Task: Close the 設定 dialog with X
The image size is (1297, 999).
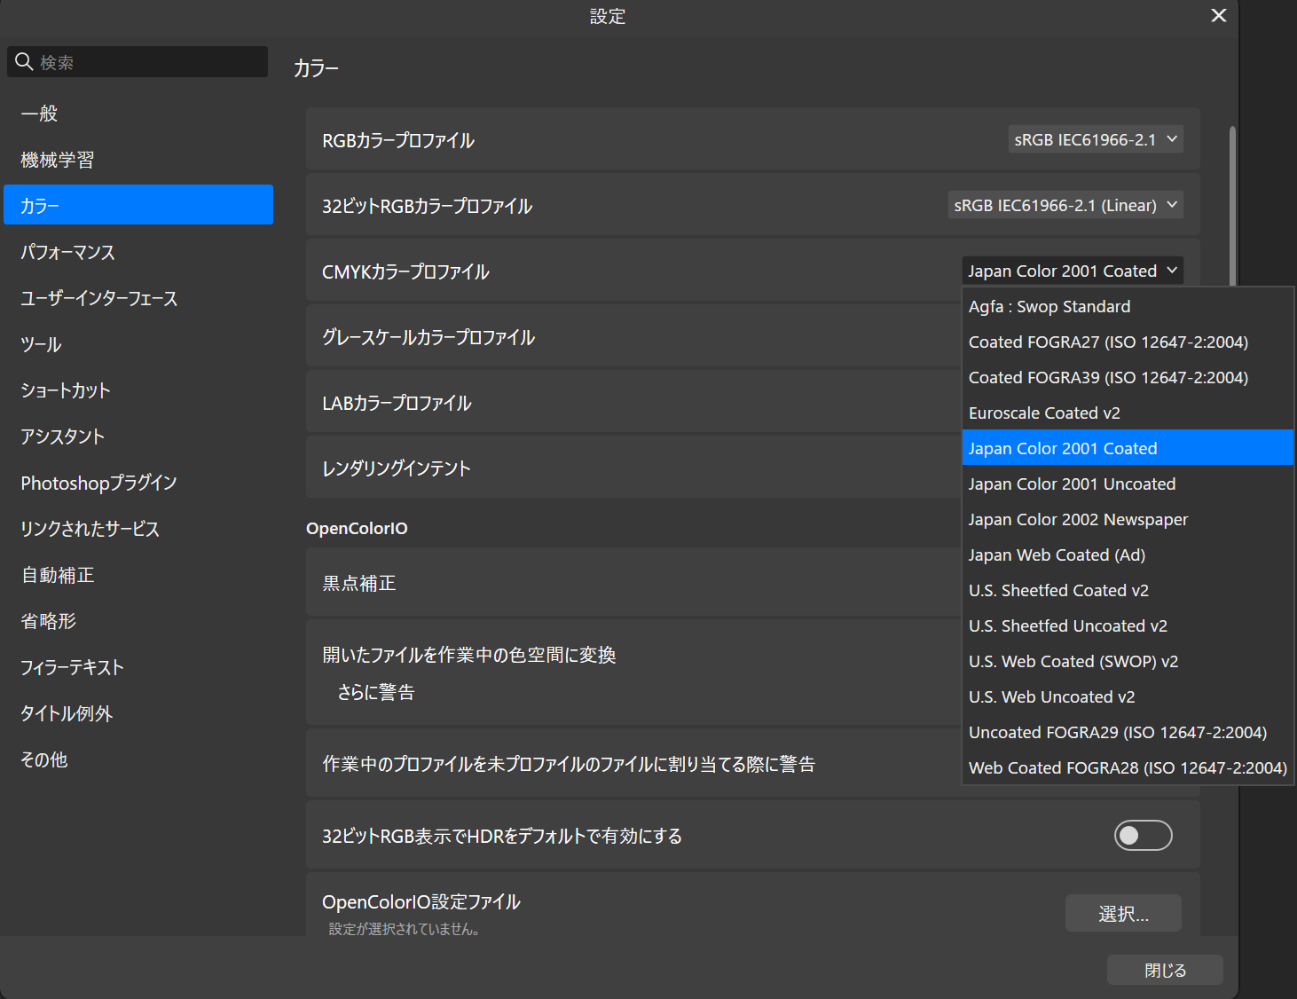Action: [x=1219, y=16]
